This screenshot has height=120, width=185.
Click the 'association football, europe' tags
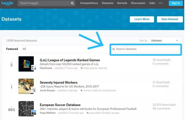point(104,113)
